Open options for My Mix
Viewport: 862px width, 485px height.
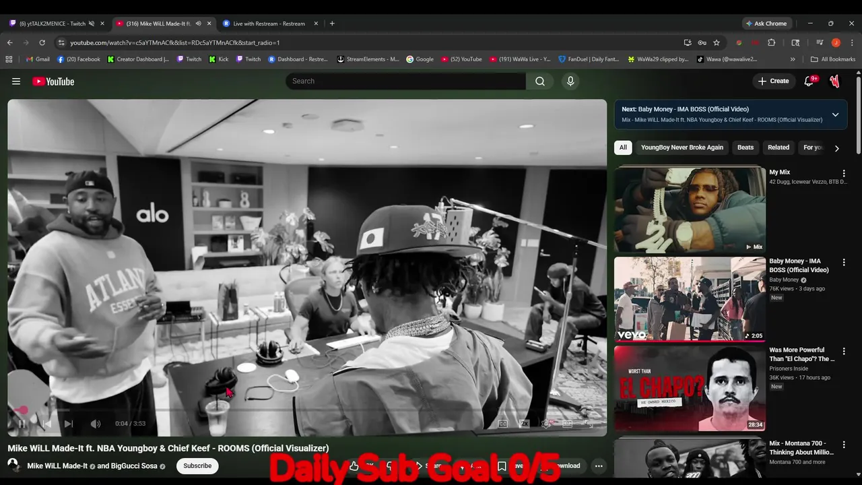pos(844,173)
